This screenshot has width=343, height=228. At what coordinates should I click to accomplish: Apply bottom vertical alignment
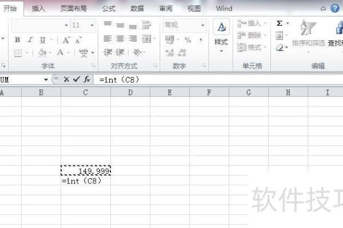pyautogui.click(x=133, y=27)
